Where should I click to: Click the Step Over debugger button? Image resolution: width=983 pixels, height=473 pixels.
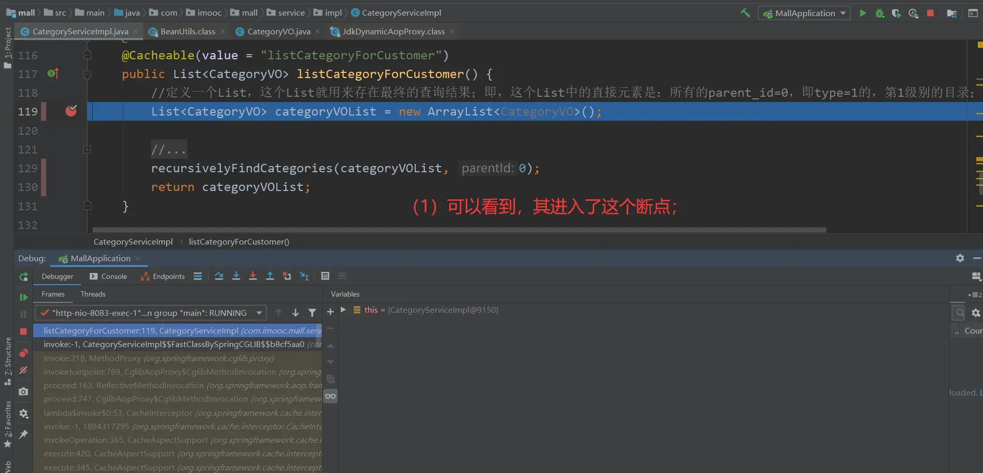pos(219,276)
